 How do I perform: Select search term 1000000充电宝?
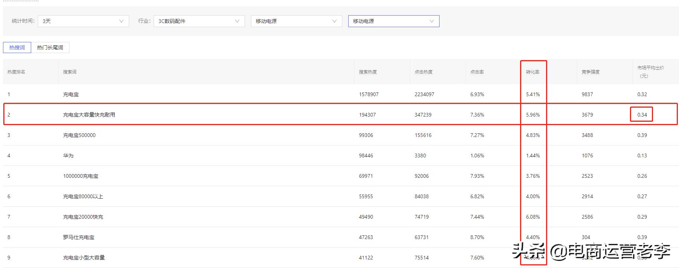click(x=81, y=176)
